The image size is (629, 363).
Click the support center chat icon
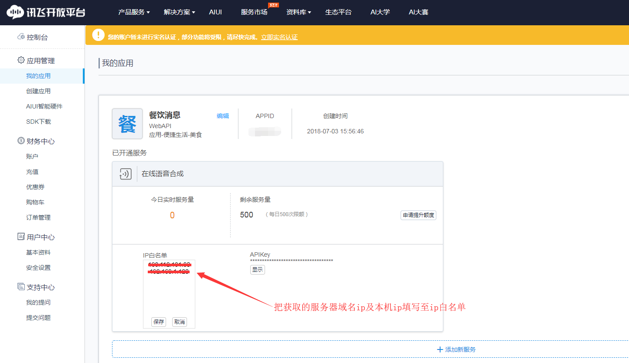(x=21, y=287)
